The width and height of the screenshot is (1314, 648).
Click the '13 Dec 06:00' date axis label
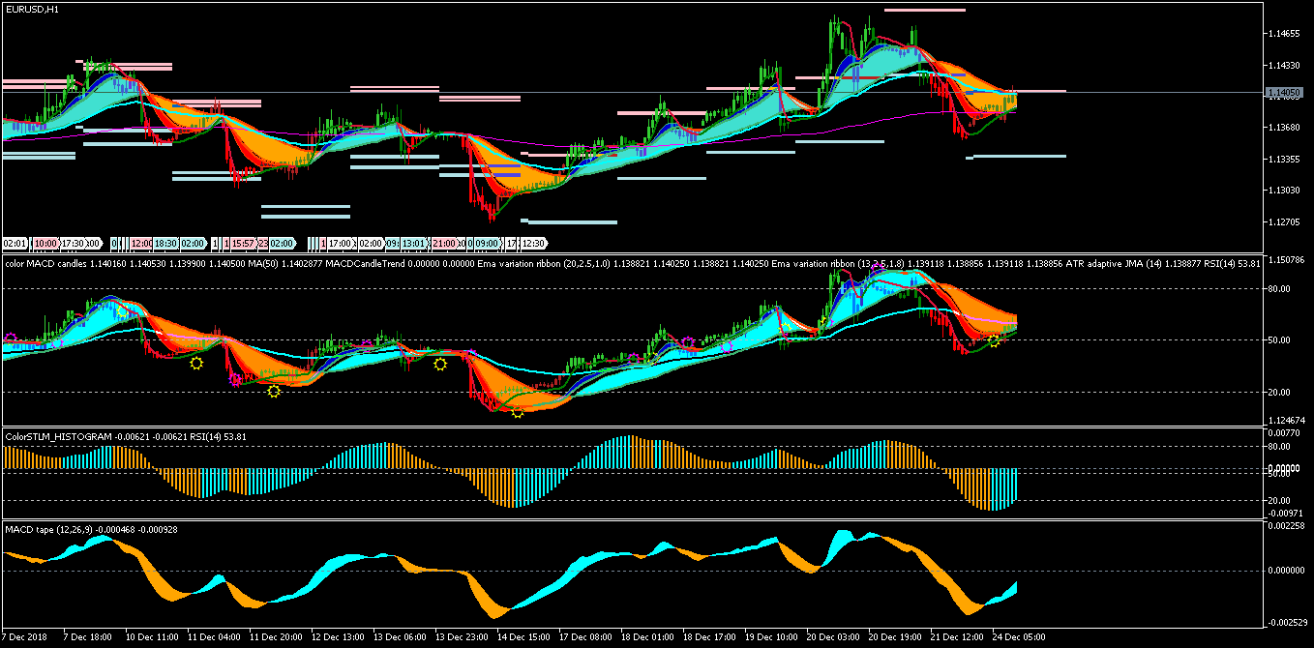[x=400, y=638]
